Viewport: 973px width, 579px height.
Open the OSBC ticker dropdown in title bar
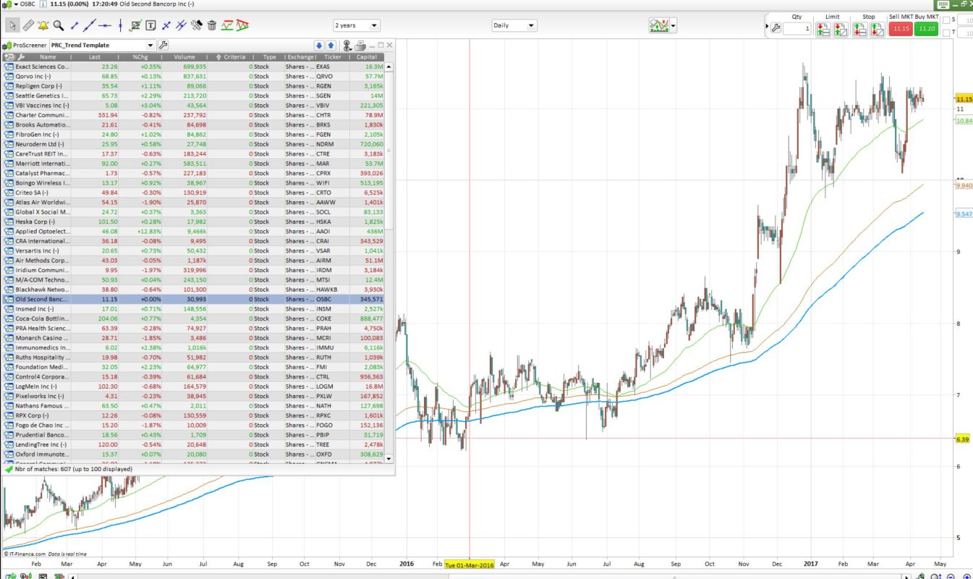(x=16, y=5)
